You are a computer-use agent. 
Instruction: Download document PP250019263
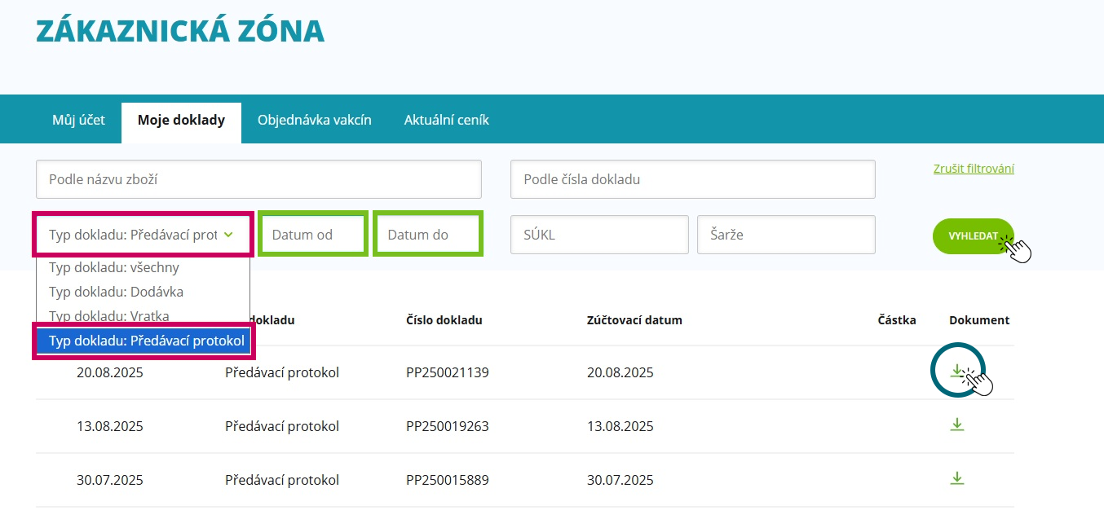pos(957,425)
